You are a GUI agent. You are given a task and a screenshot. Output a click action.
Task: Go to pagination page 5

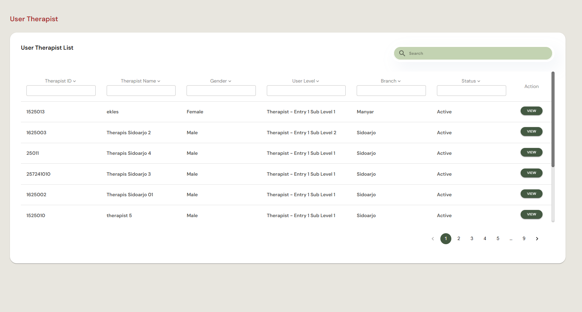(x=498, y=239)
